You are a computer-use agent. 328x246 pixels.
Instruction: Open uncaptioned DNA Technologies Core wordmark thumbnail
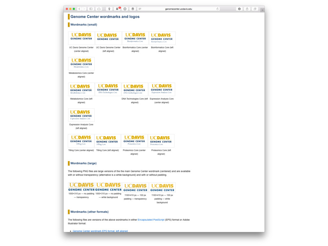click(108, 89)
